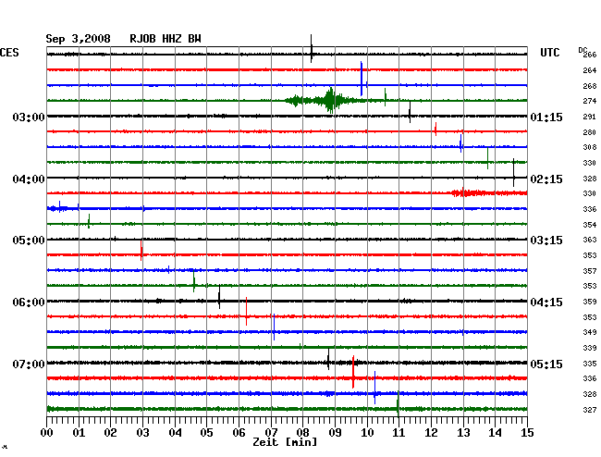The image size is (601, 457).
Task: Click the date label "Sep 3,2008"
Action: pos(78,39)
